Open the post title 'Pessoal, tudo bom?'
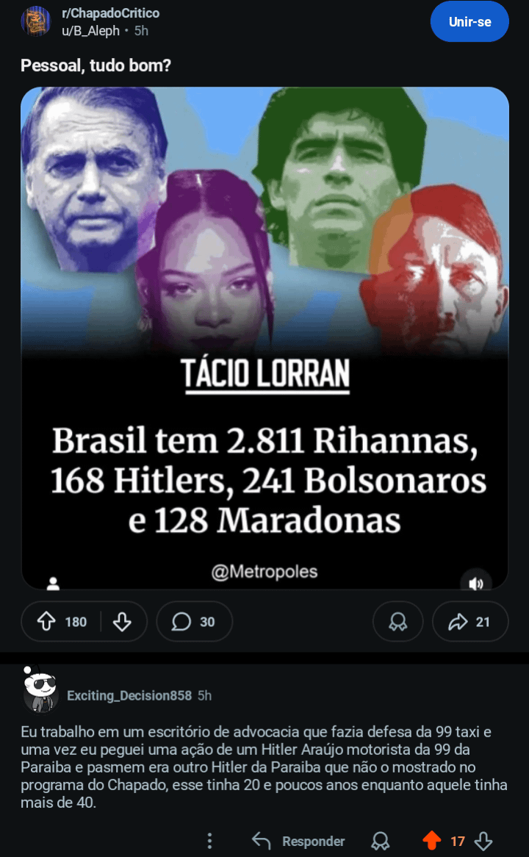 click(96, 65)
